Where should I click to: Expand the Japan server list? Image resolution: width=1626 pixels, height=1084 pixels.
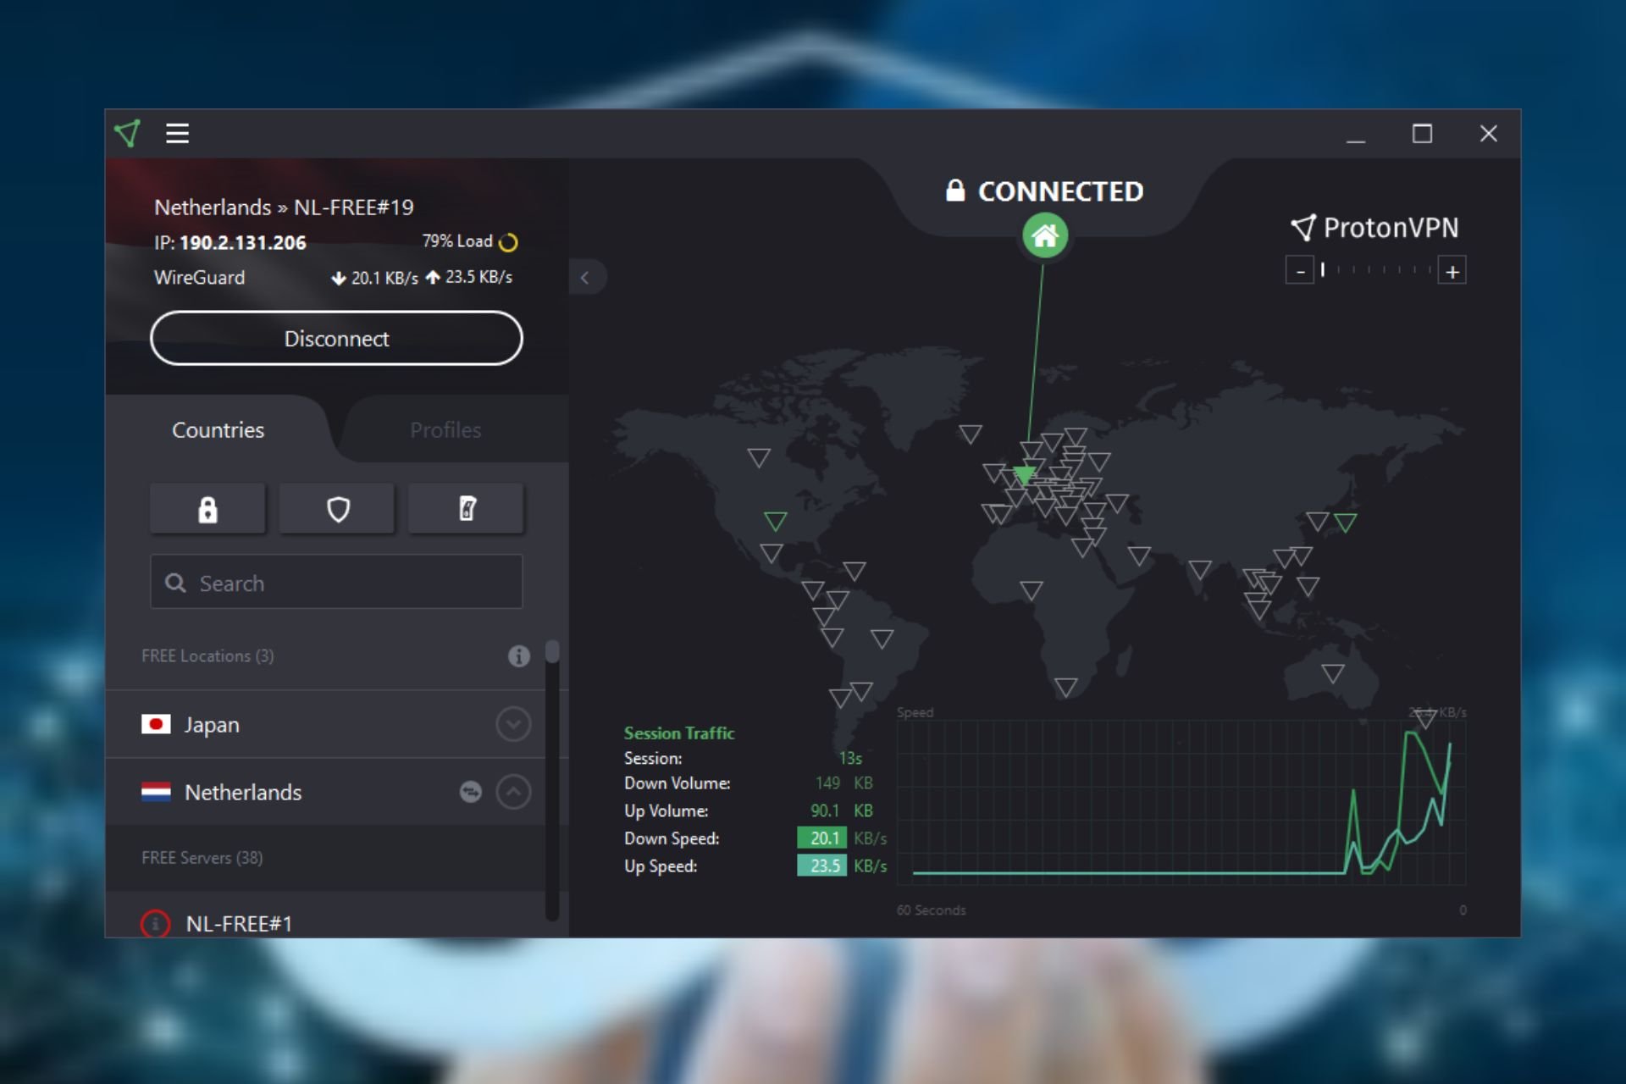coord(513,725)
